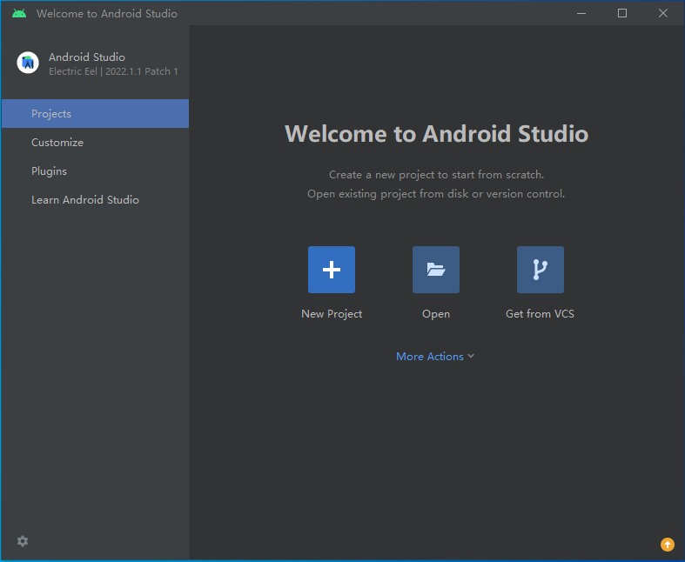Open the settings gear in the sidebar
The image size is (685, 562).
(x=23, y=541)
